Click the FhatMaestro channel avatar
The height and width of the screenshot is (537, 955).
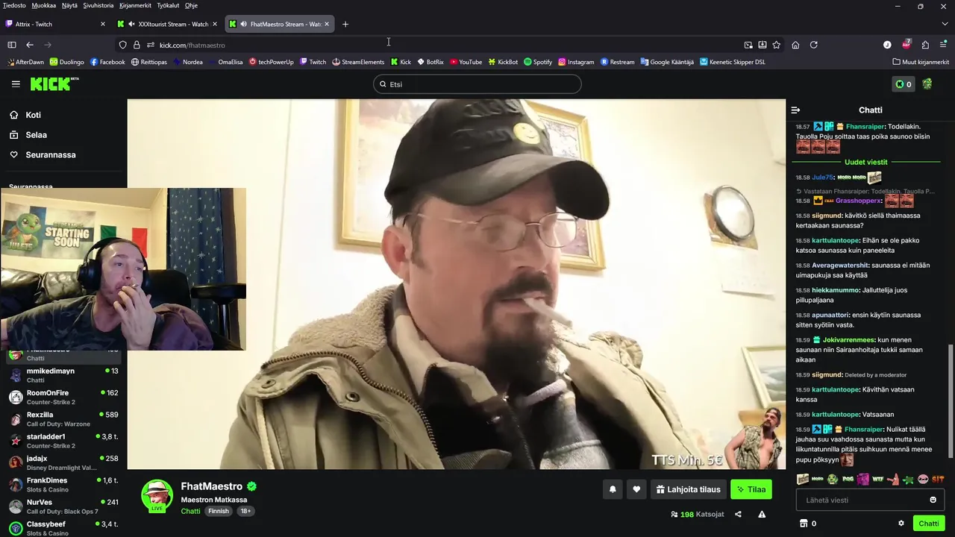(157, 496)
